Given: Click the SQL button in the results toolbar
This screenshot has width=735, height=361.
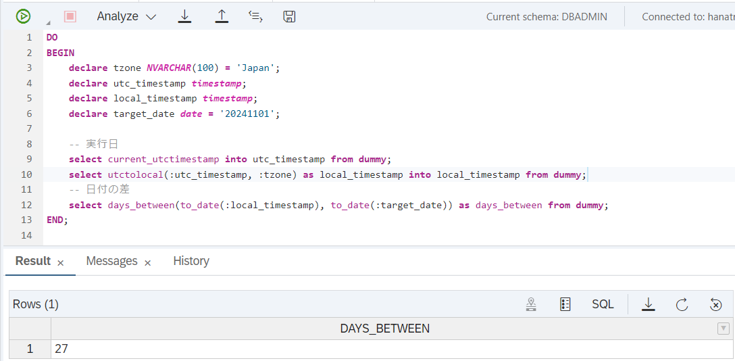Looking at the screenshot, I should coord(603,304).
